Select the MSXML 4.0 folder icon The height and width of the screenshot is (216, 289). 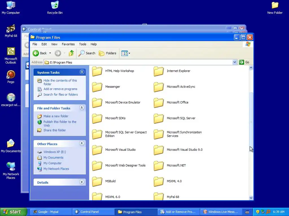[159, 181]
